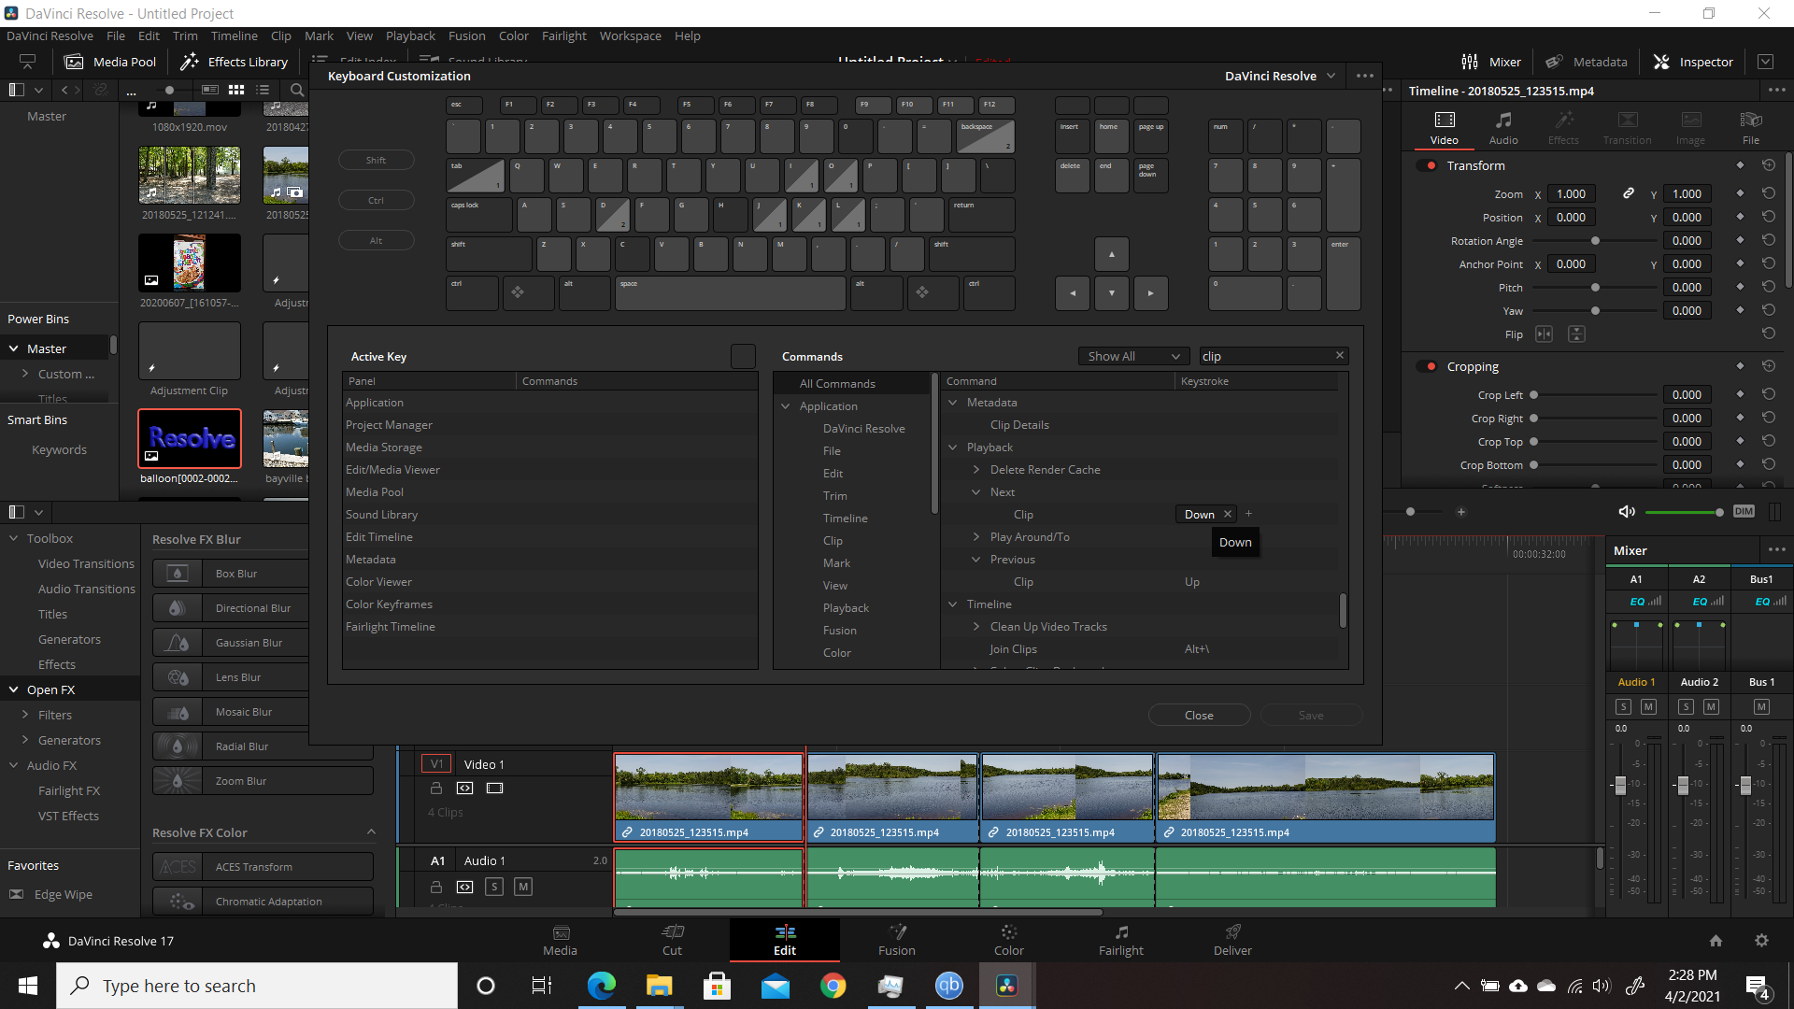
Task: Reset the Transform section
Action: [1769, 165]
